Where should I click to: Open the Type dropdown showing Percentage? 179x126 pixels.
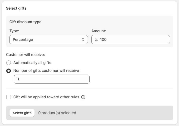click(x=48, y=40)
